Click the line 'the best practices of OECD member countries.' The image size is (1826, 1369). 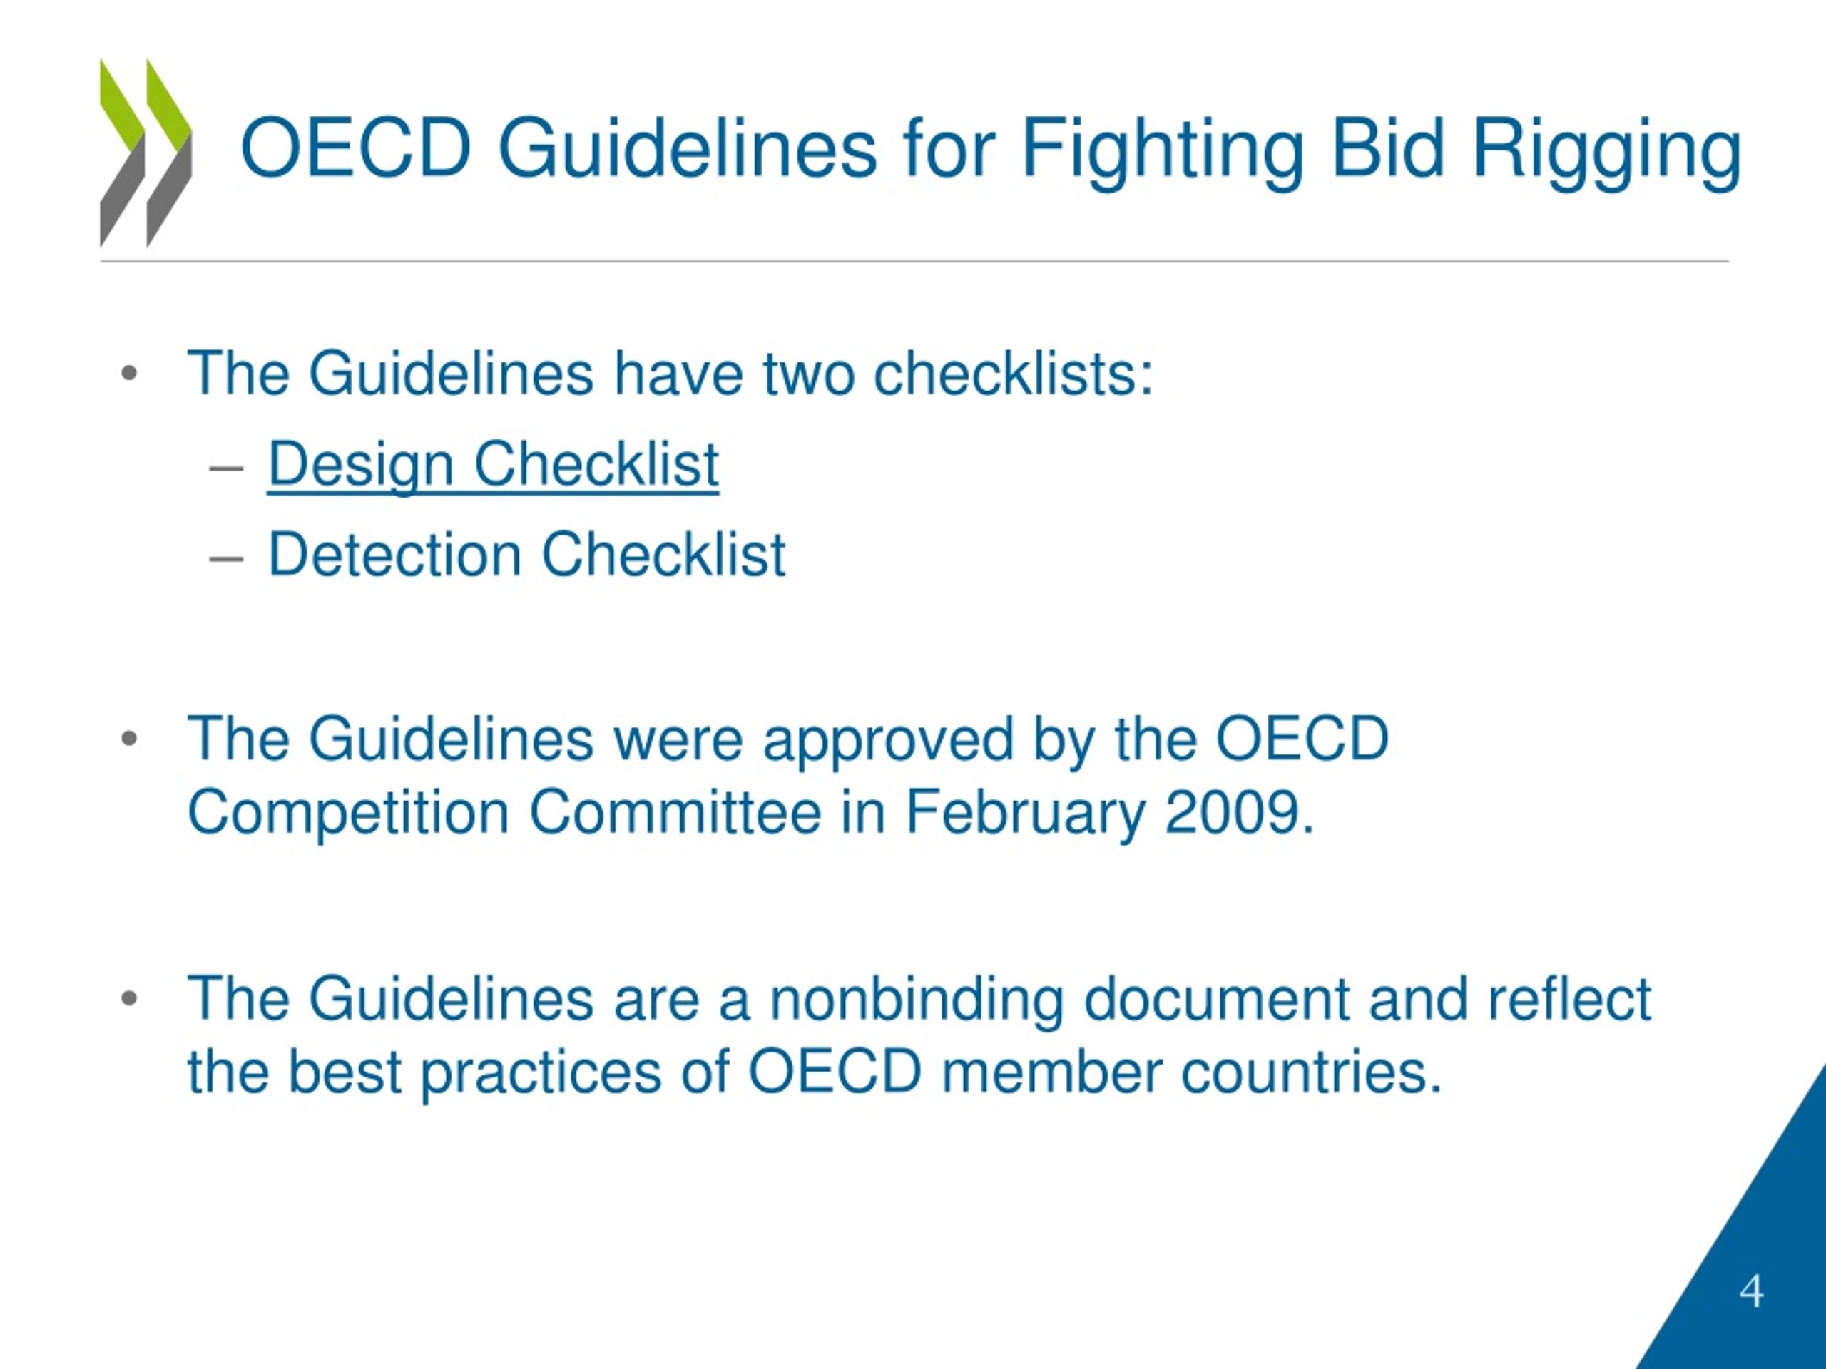pyautogui.click(x=815, y=1073)
